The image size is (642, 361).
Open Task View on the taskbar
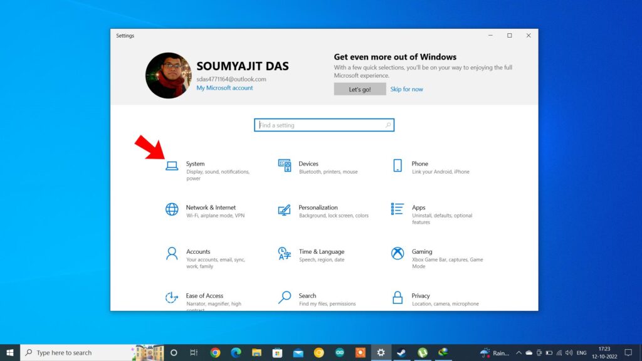tap(194, 352)
